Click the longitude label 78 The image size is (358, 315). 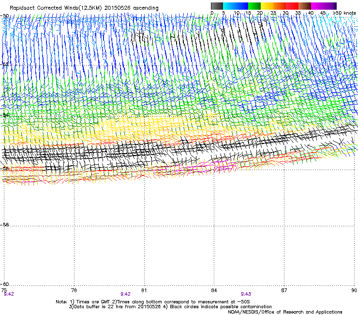74,290
